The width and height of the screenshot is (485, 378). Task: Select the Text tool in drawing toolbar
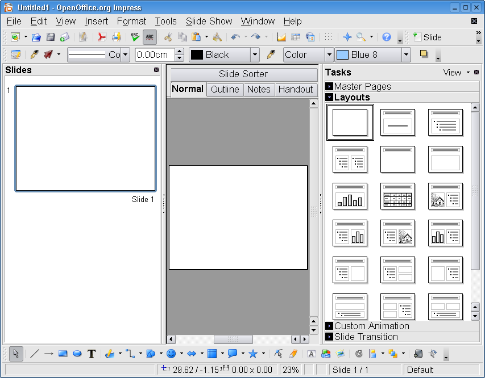(91, 354)
